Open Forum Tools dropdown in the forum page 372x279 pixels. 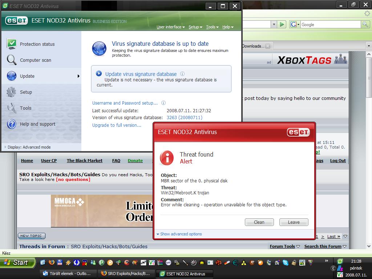(x=285, y=246)
